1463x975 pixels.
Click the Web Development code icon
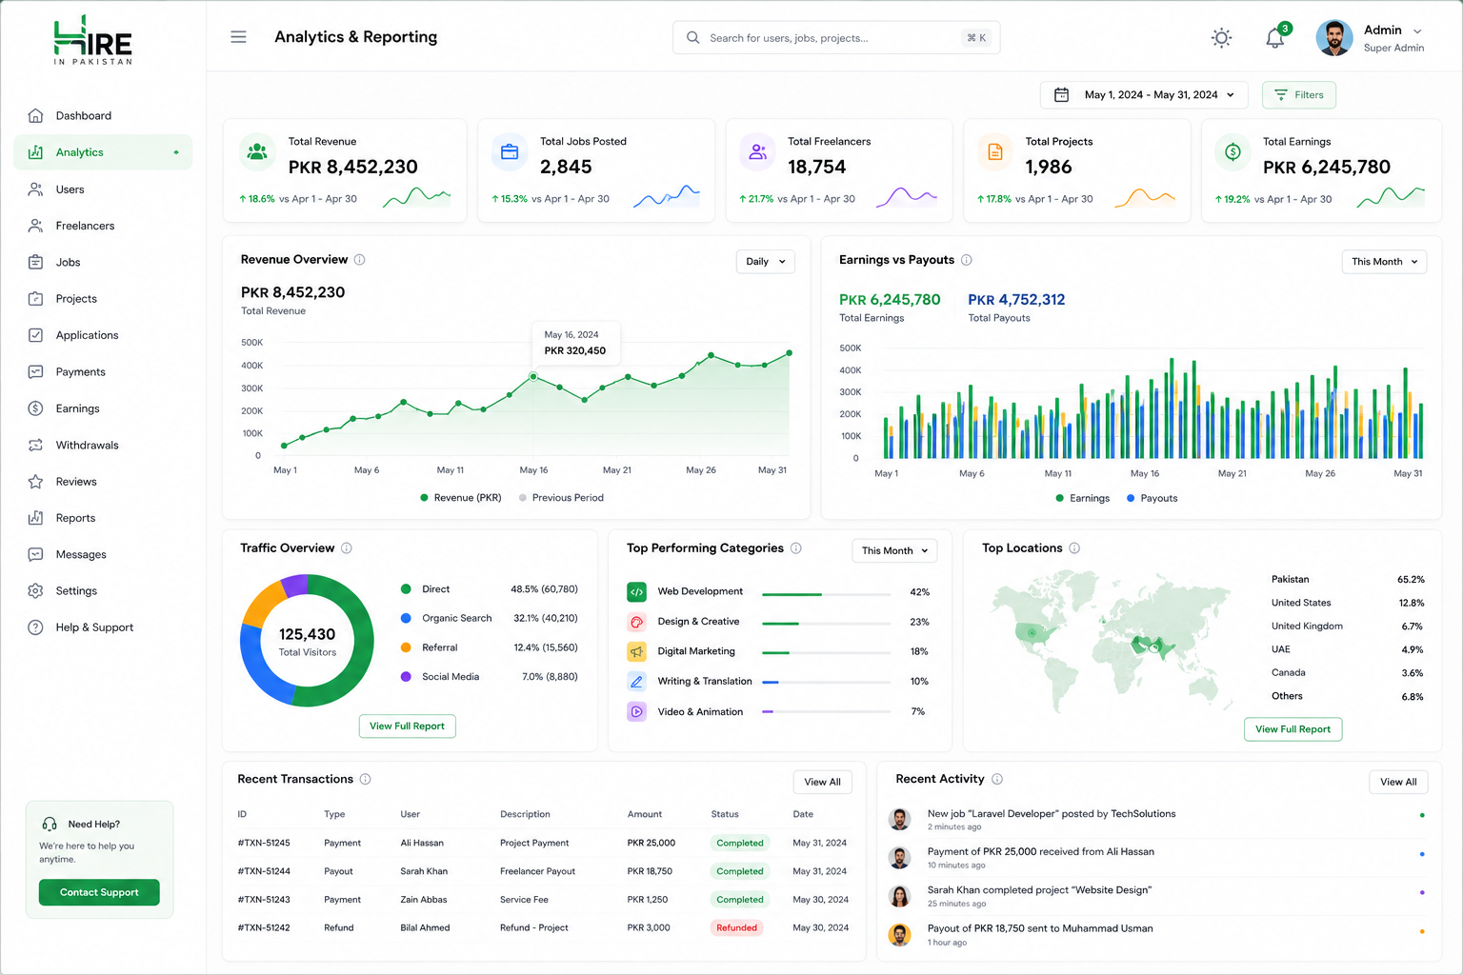pos(636,591)
